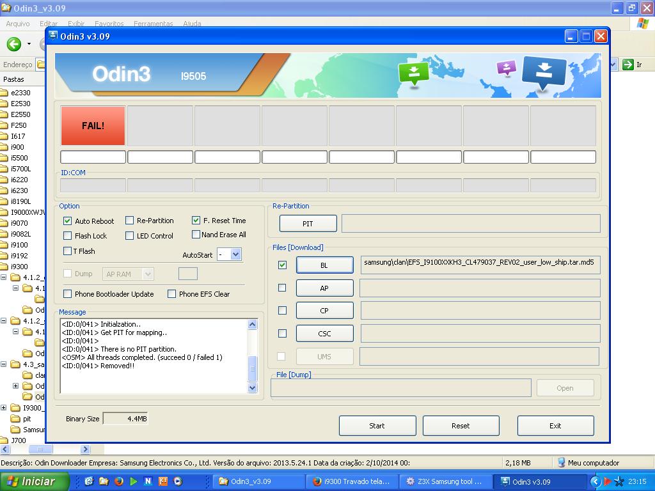Screen dimensions: 655x491
Task: Click the Reset button
Action: coord(461,425)
